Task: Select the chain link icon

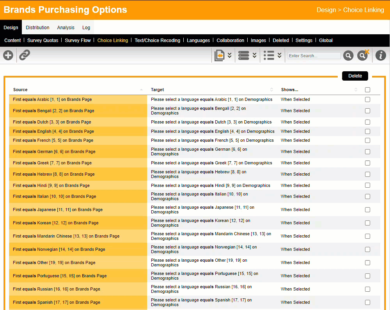Action: 24,55
